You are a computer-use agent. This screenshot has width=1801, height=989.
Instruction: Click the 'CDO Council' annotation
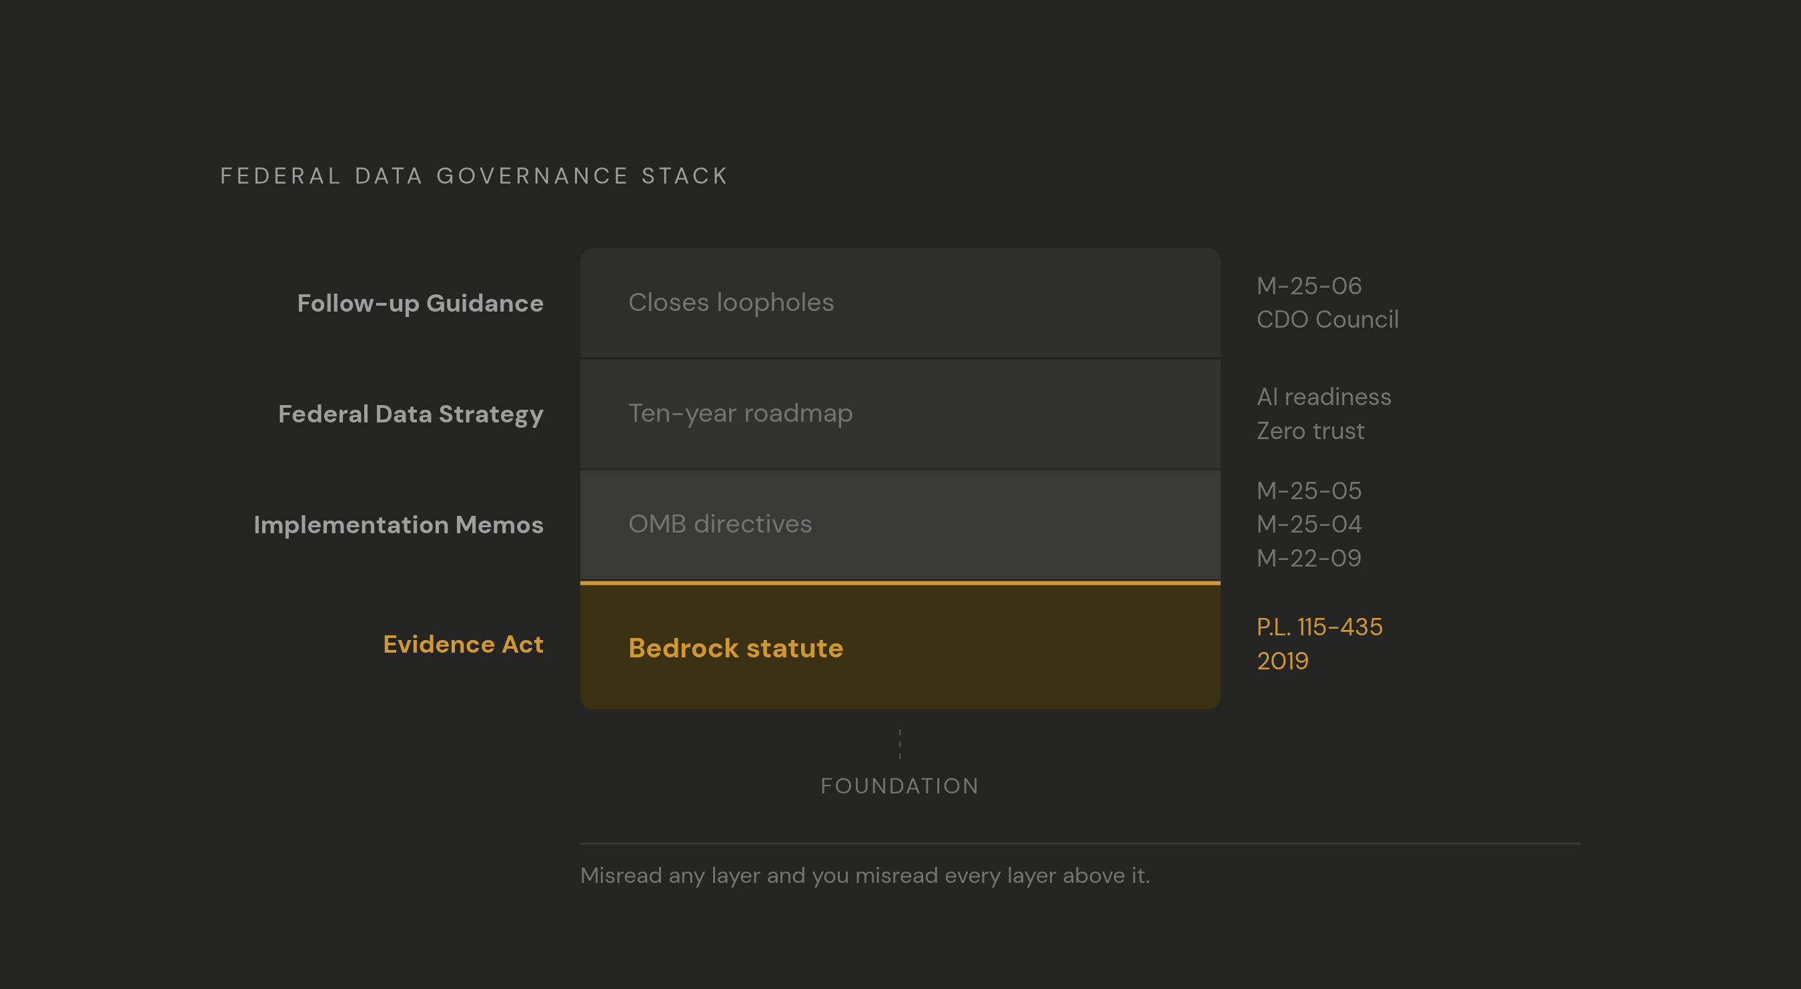click(1327, 320)
